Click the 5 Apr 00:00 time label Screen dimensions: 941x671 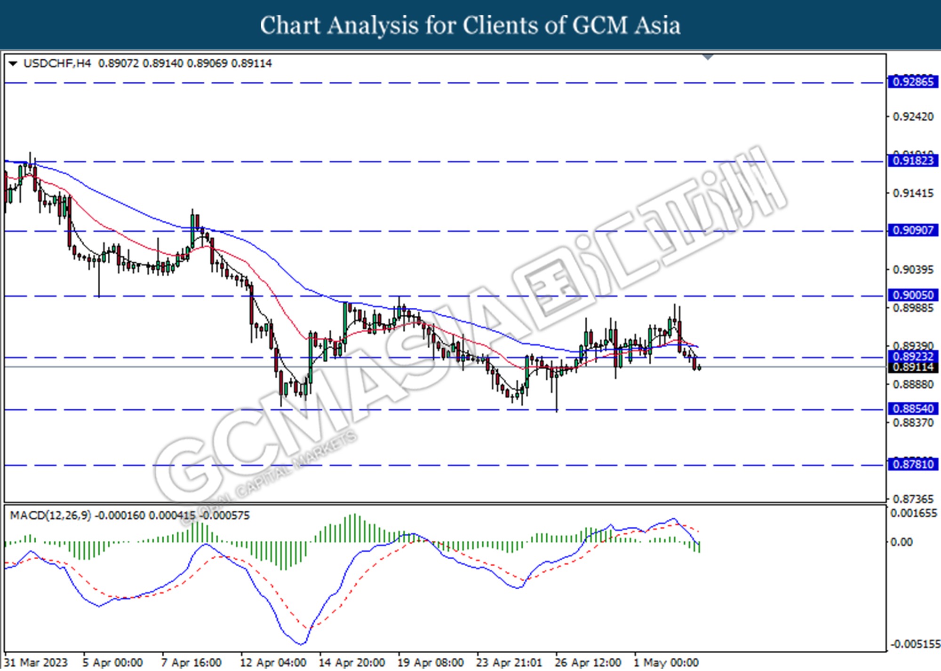point(112,663)
